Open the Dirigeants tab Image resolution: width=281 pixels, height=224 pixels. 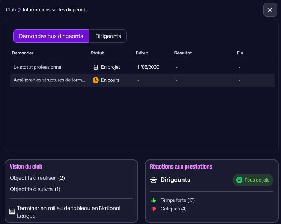click(108, 36)
